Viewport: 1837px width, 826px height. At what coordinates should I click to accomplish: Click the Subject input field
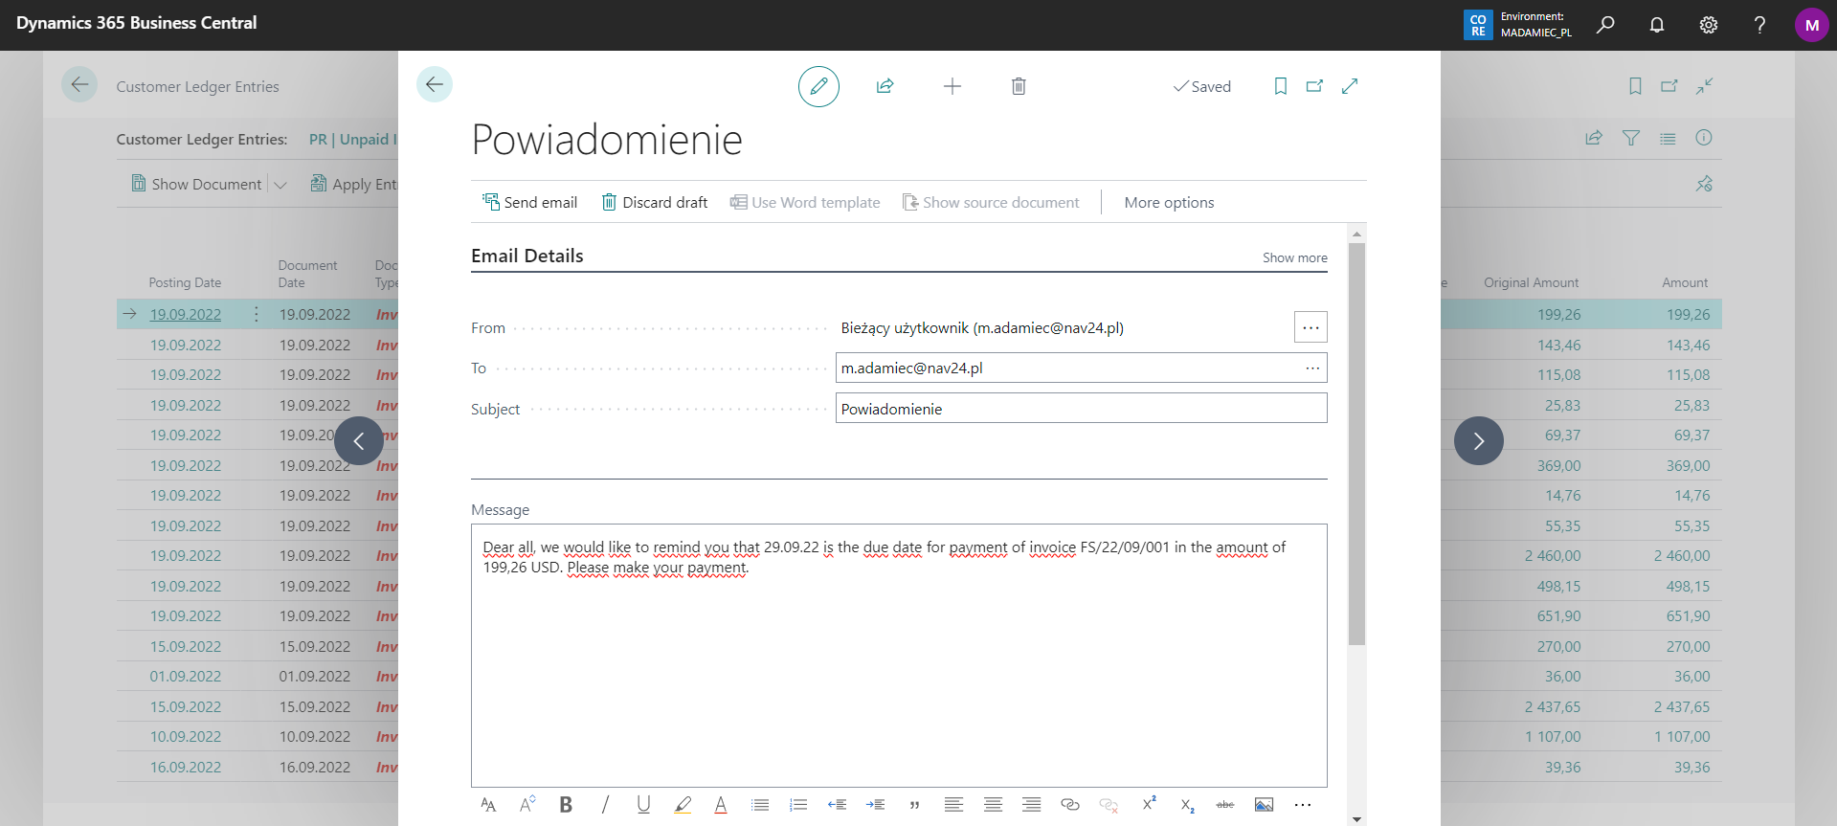point(1081,409)
